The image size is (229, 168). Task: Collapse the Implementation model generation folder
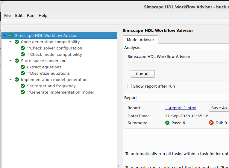pyautogui.click(x=10, y=79)
